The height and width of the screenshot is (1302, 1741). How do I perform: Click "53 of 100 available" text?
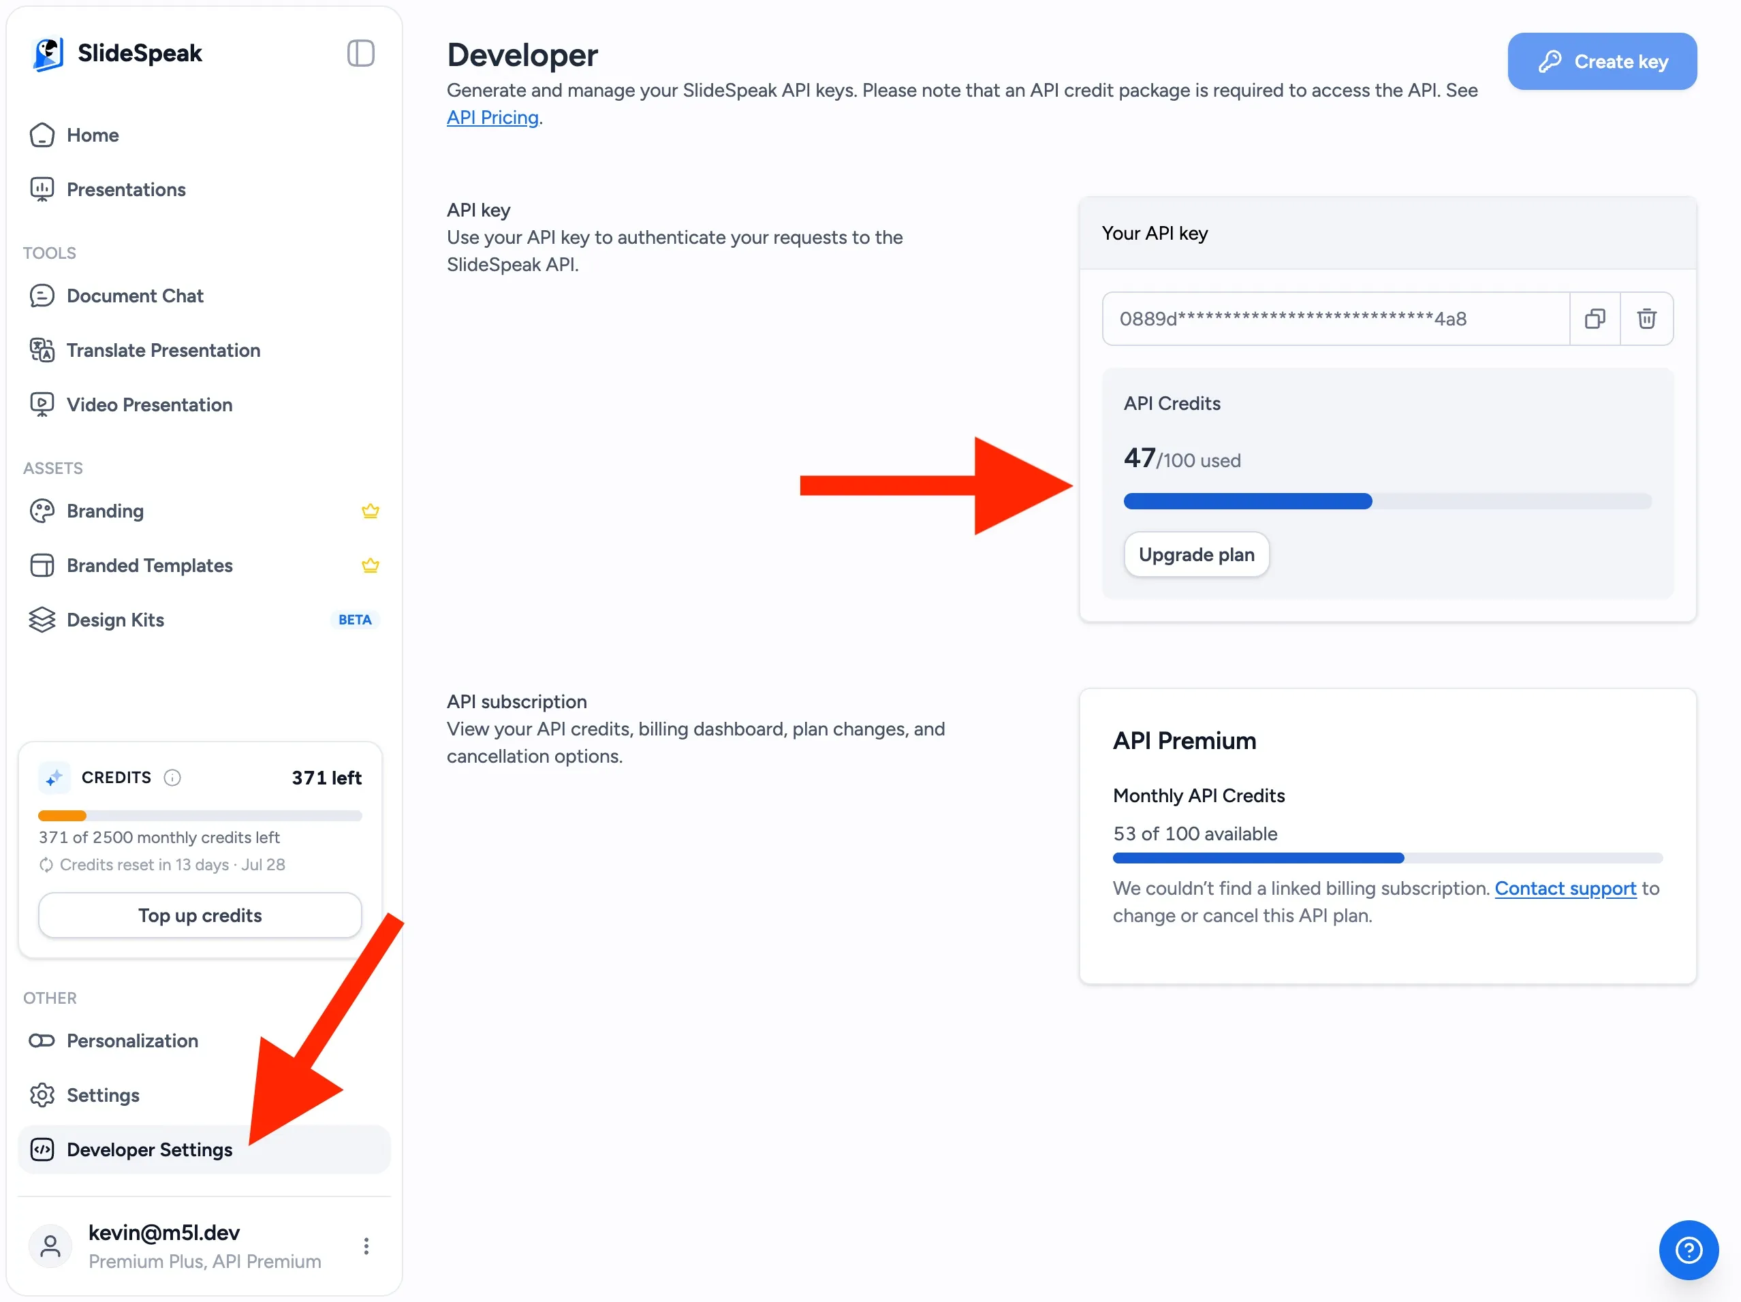coord(1195,834)
